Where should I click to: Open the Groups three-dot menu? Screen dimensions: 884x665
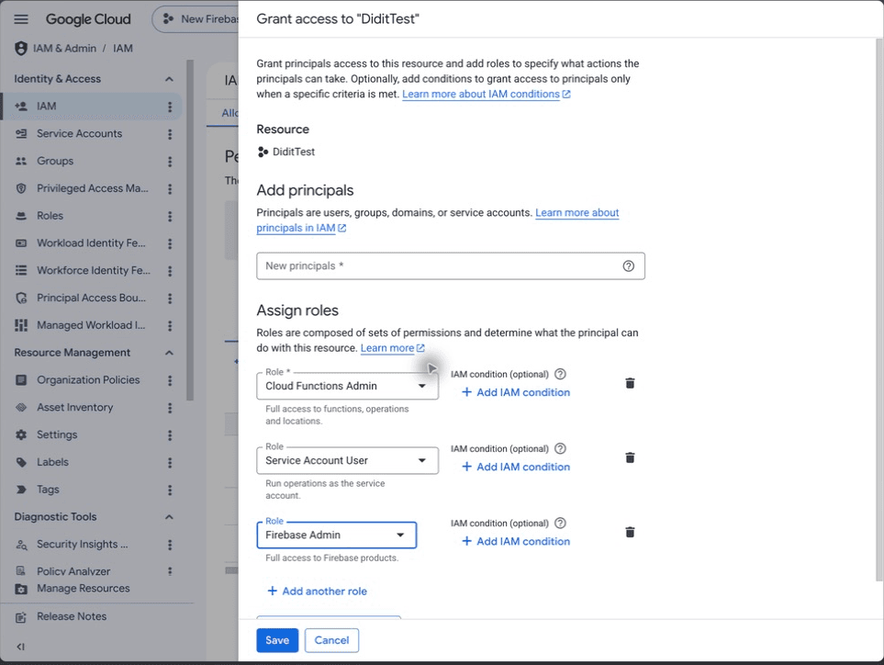tap(170, 162)
